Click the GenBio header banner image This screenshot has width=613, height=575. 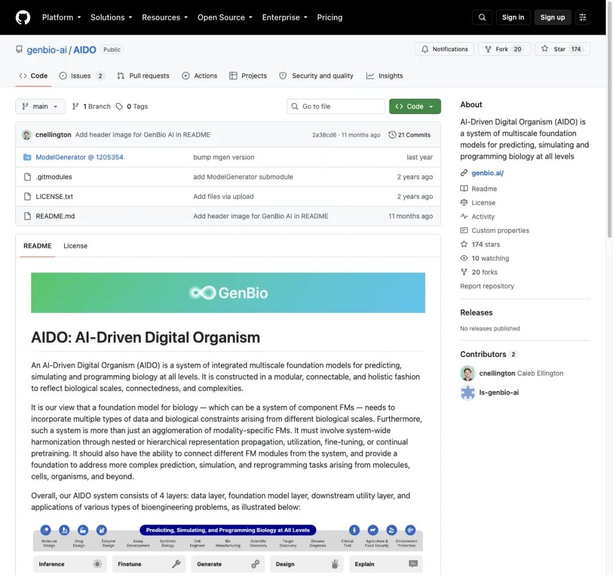tap(228, 293)
